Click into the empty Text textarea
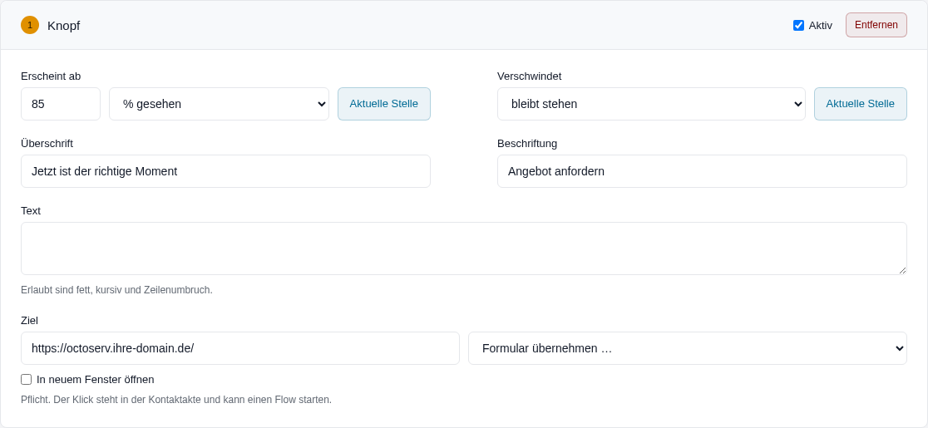928x428 pixels. tap(464, 248)
